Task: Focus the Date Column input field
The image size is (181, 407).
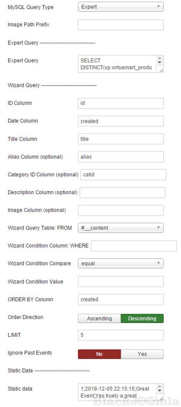Action: (x=121, y=121)
